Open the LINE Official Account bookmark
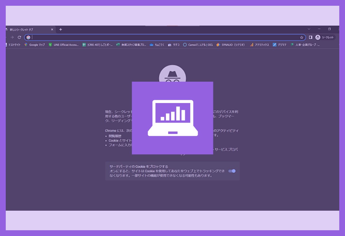Screen dimensions: 345x236 tap(64, 45)
